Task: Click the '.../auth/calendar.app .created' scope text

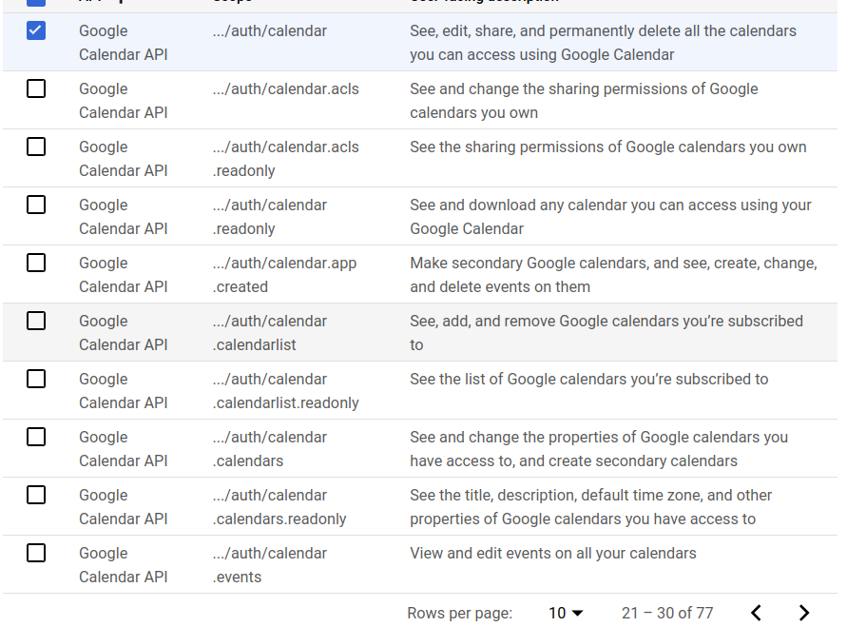Action: click(x=284, y=275)
